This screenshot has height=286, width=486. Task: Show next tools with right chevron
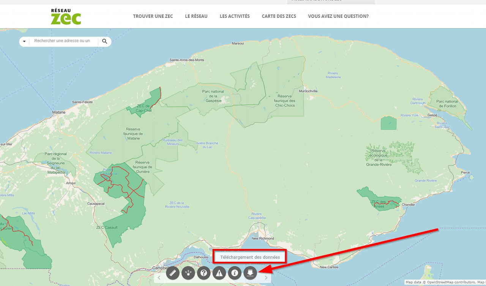pos(266,278)
